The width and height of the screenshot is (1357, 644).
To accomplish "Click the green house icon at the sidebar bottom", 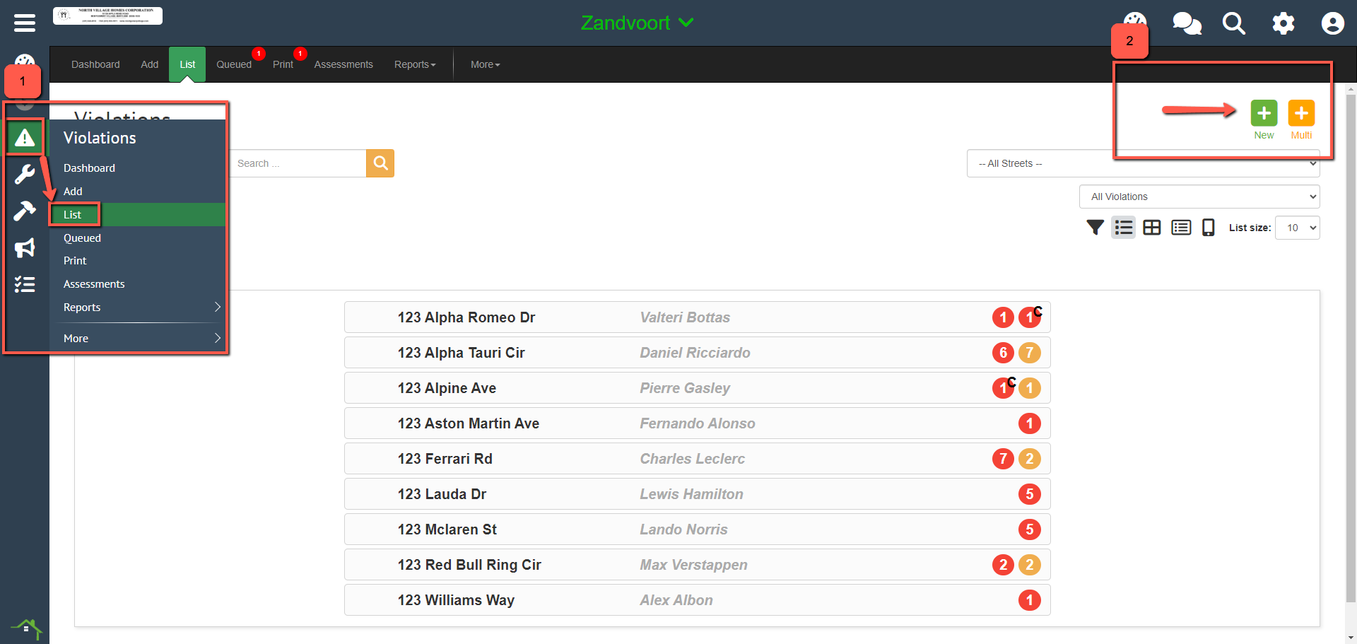I will tap(26, 628).
